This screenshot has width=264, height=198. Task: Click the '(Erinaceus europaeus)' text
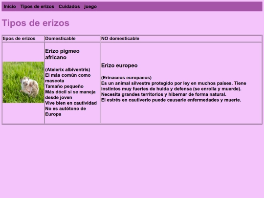click(x=126, y=78)
